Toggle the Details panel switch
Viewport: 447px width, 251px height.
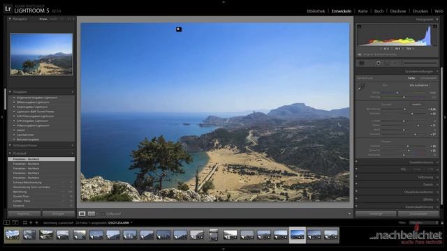tap(356, 184)
